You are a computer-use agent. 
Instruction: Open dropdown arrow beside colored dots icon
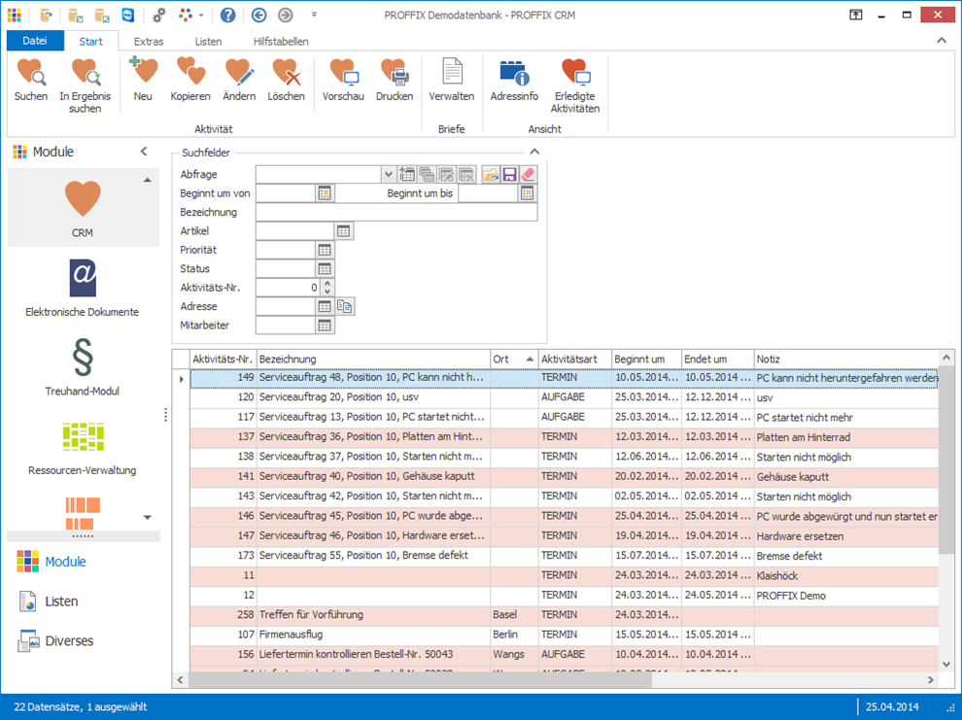(x=200, y=15)
